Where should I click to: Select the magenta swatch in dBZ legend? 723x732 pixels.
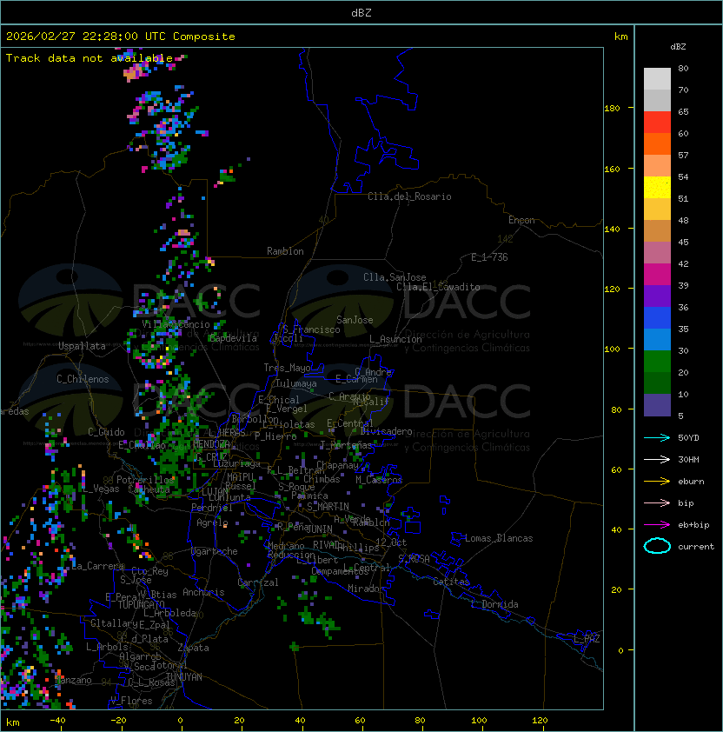[657, 275]
